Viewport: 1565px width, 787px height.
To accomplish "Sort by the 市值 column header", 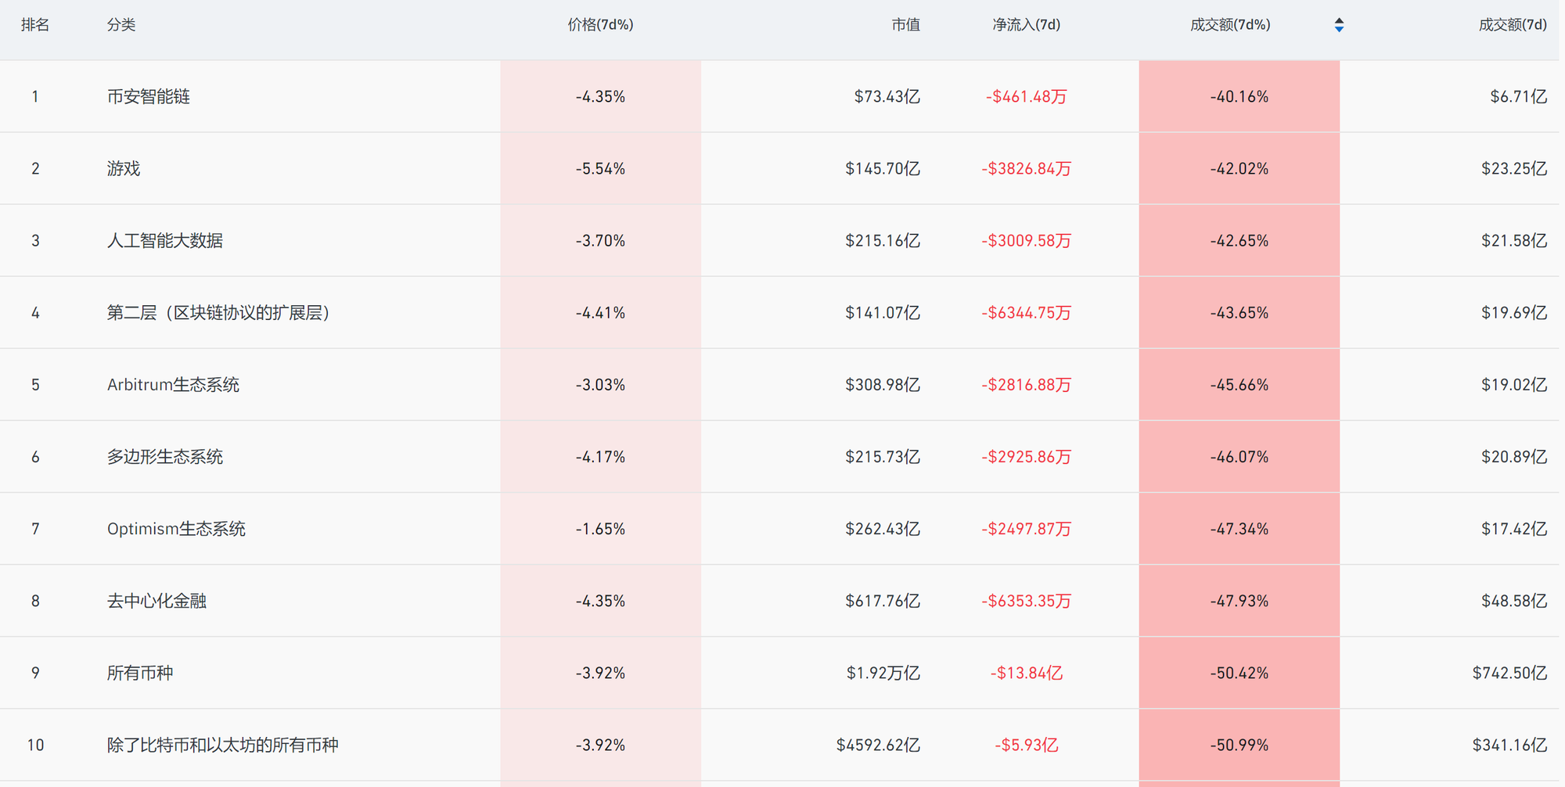I will coord(905,25).
